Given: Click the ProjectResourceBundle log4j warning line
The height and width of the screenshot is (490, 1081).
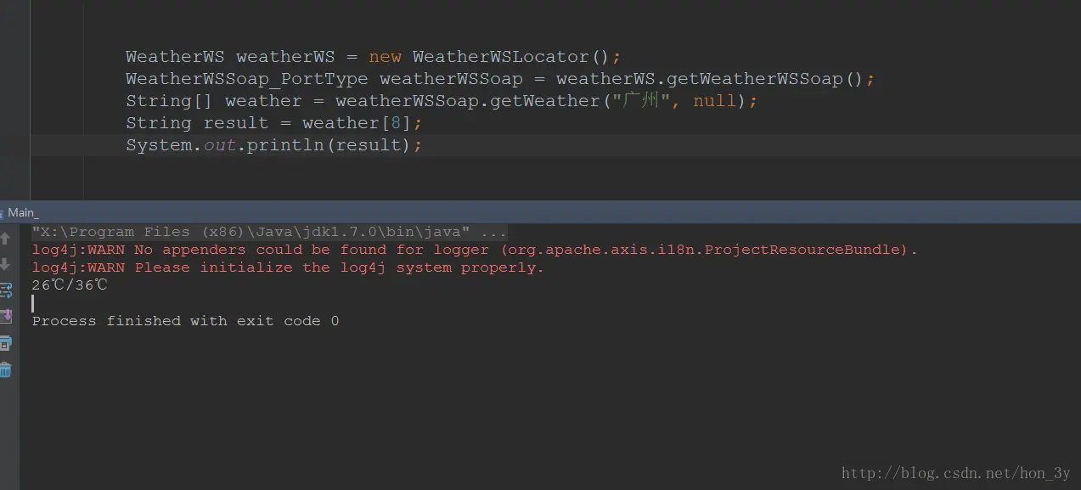Looking at the screenshot, I should point(475,250).
